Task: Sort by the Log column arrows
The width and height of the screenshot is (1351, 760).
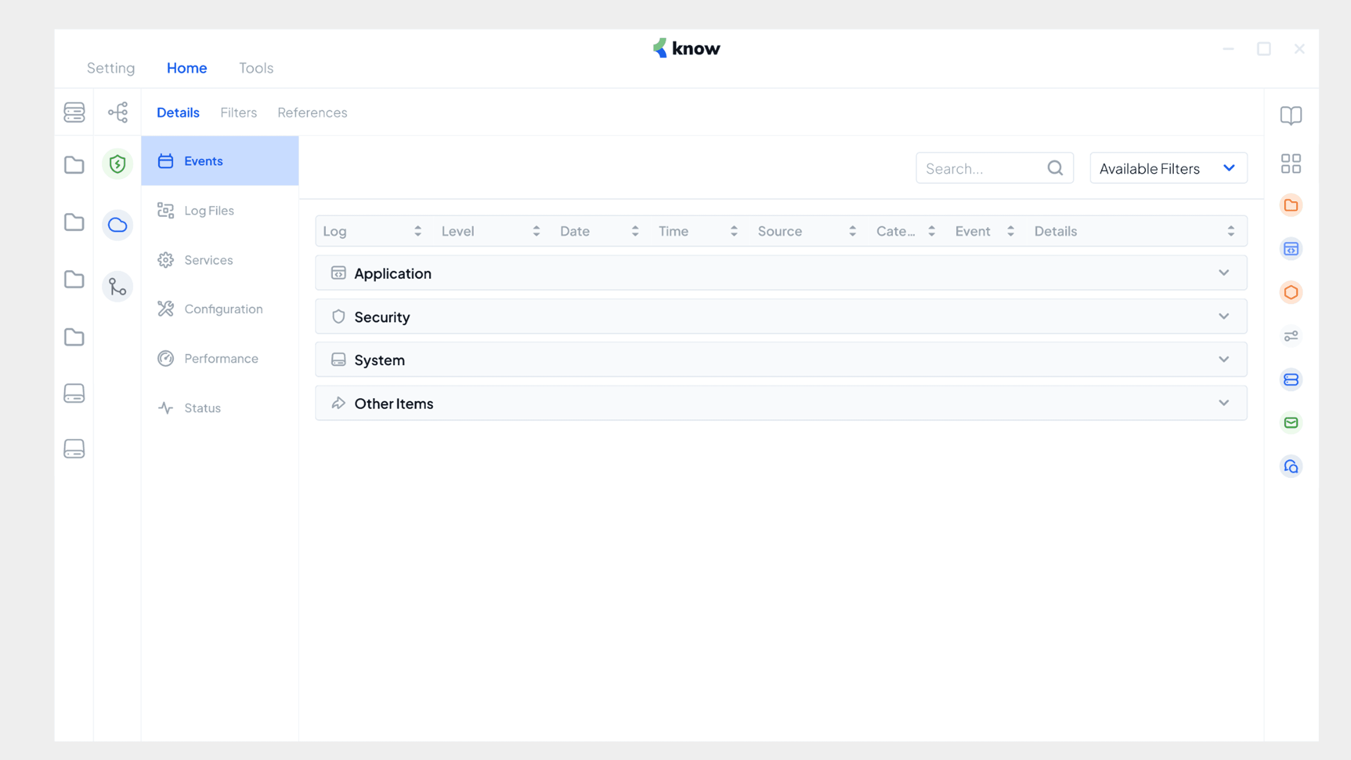Action: tap(418, 231)
